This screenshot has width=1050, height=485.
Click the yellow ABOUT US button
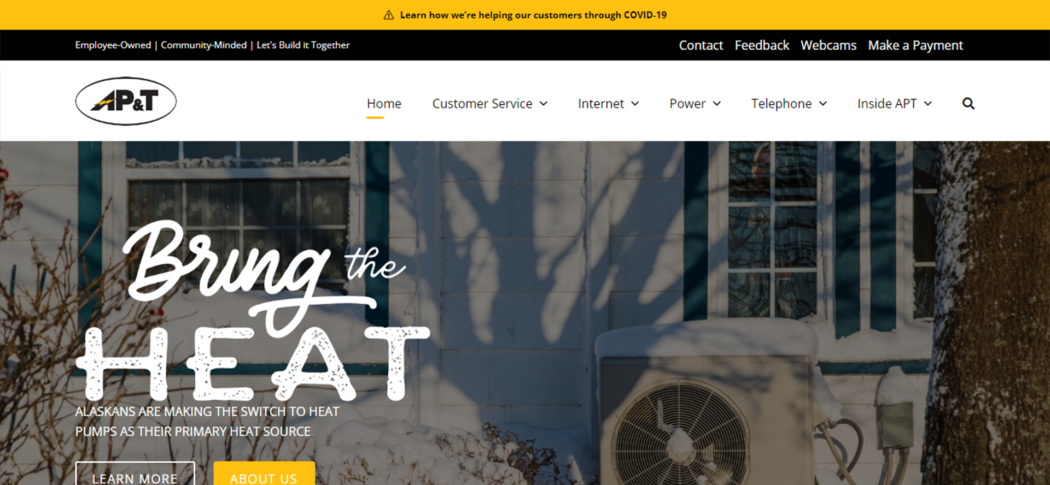point(264,474)
